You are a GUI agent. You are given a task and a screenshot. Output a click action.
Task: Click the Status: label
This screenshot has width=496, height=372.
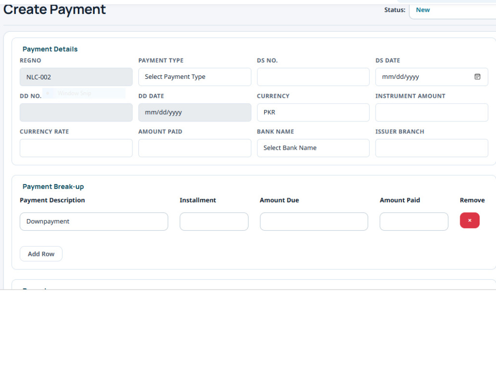tap(395, 10)
